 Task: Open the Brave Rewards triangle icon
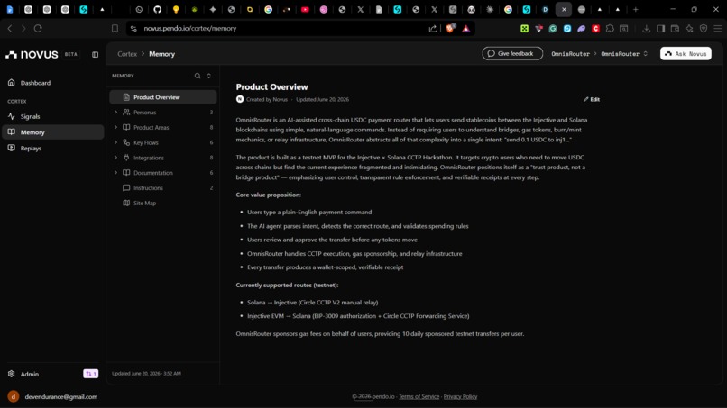(x=466, y=29)
